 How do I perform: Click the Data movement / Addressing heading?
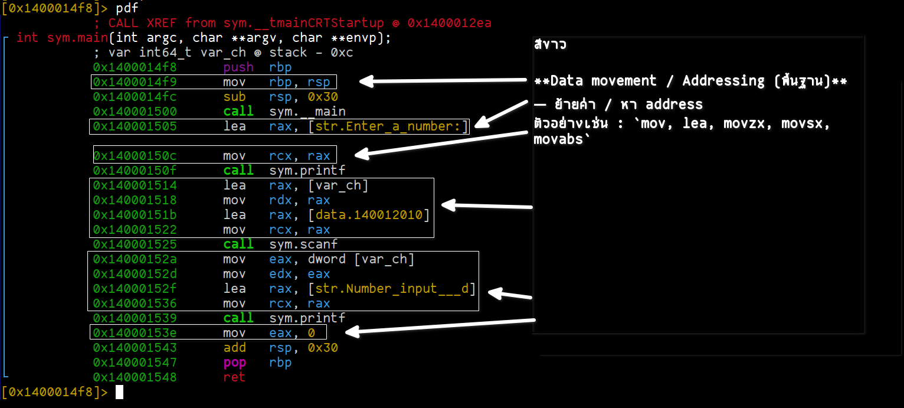[x=690, y=81]
